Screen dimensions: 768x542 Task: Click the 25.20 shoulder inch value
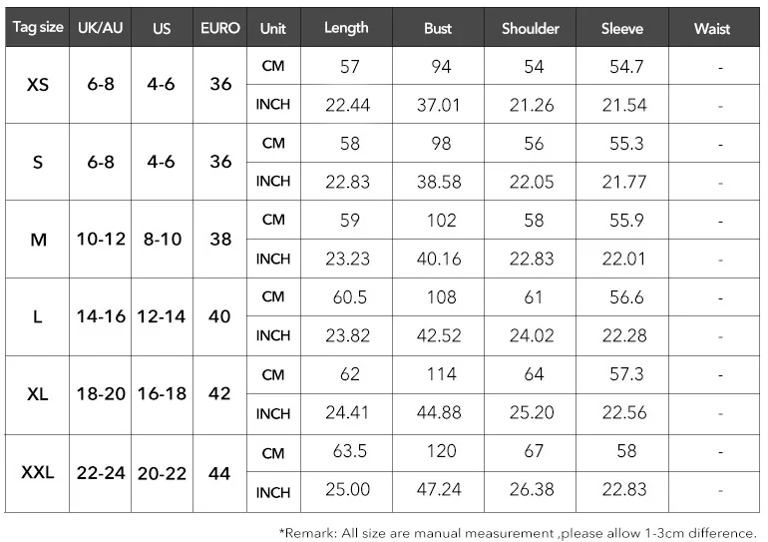pyautogui.click(x=532, y=412)
